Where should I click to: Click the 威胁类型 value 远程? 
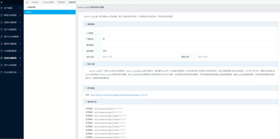[104, 51]
